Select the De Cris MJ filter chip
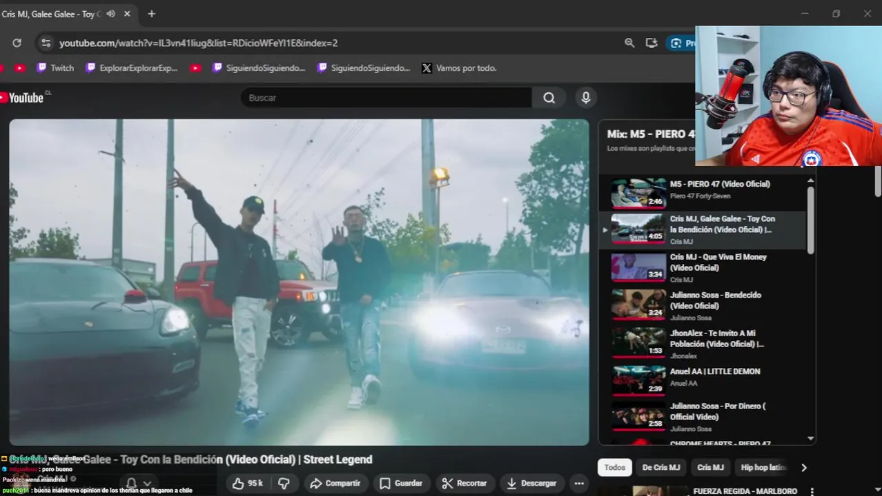The height and width of the screenshot is (496, 882). click(661, 467)
